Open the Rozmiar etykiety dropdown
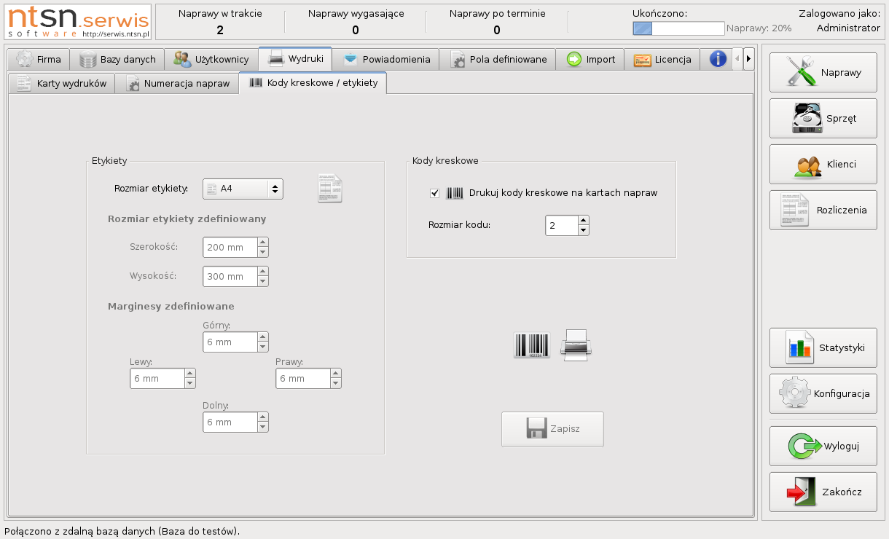This screenshot has height=539, width=889. [243, 189]
